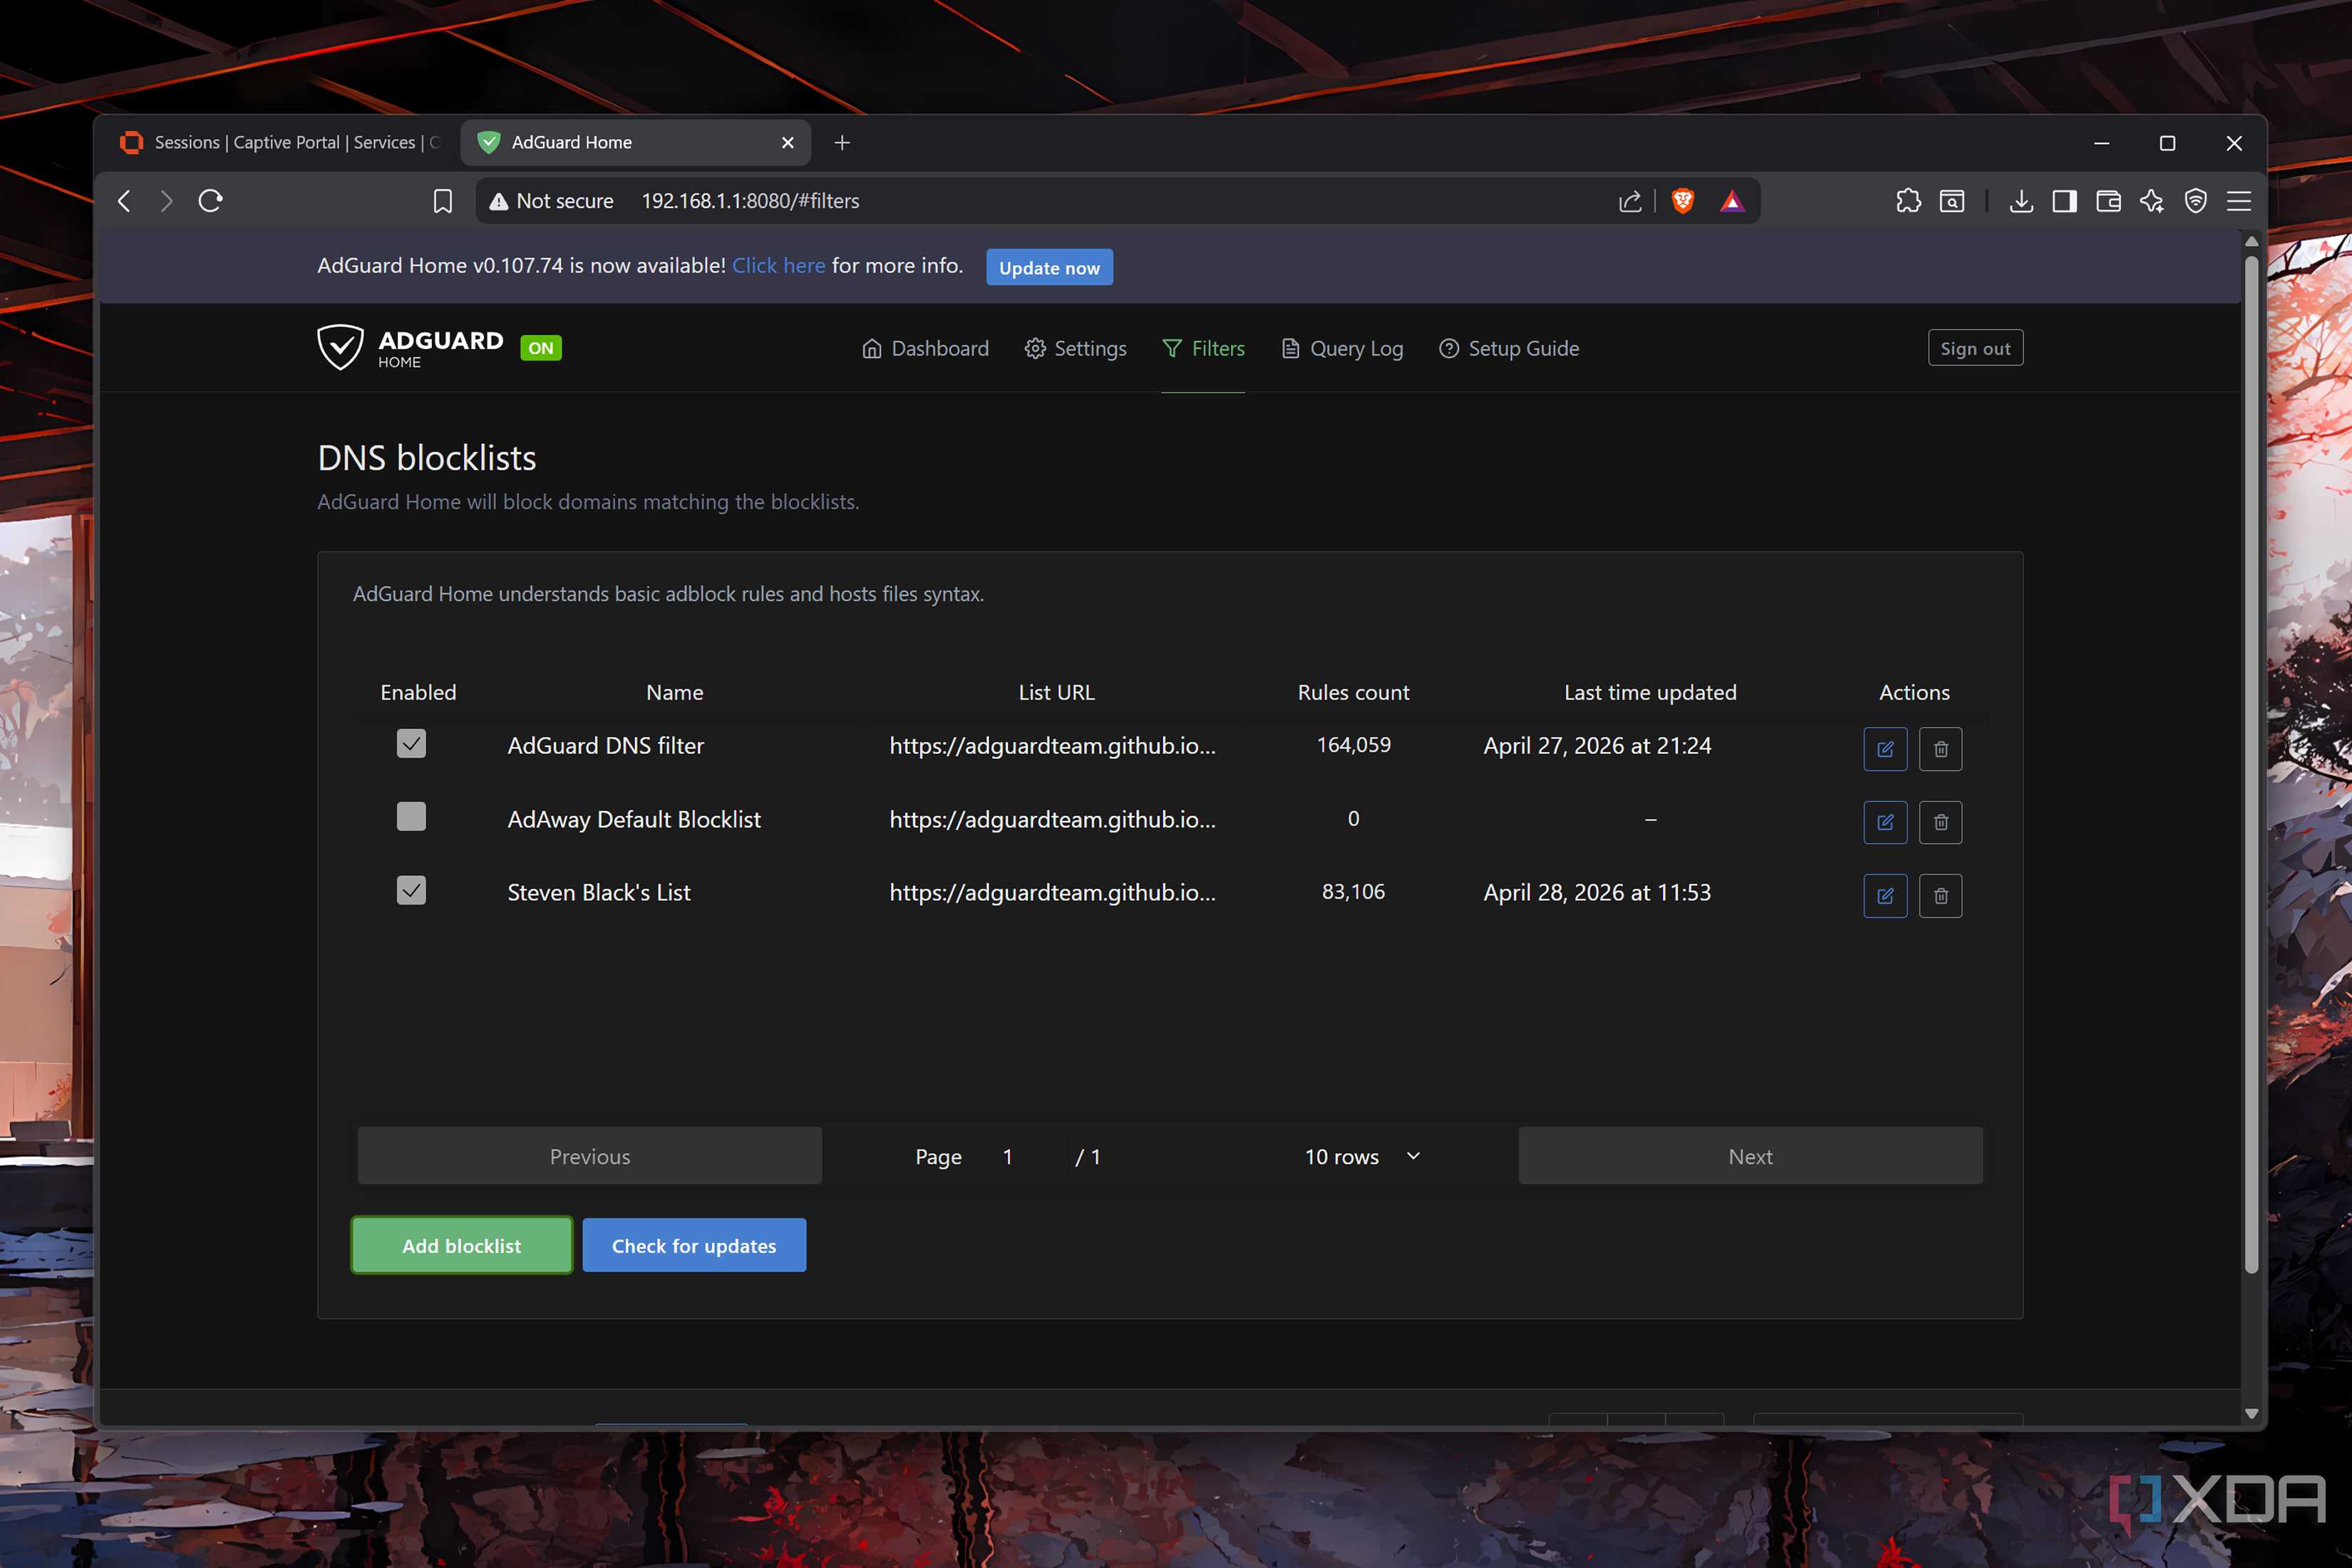Edit the AdGuard DNS filter entry
The width and height of the screenshot is (2352, 1568).
click(1885, 749)
